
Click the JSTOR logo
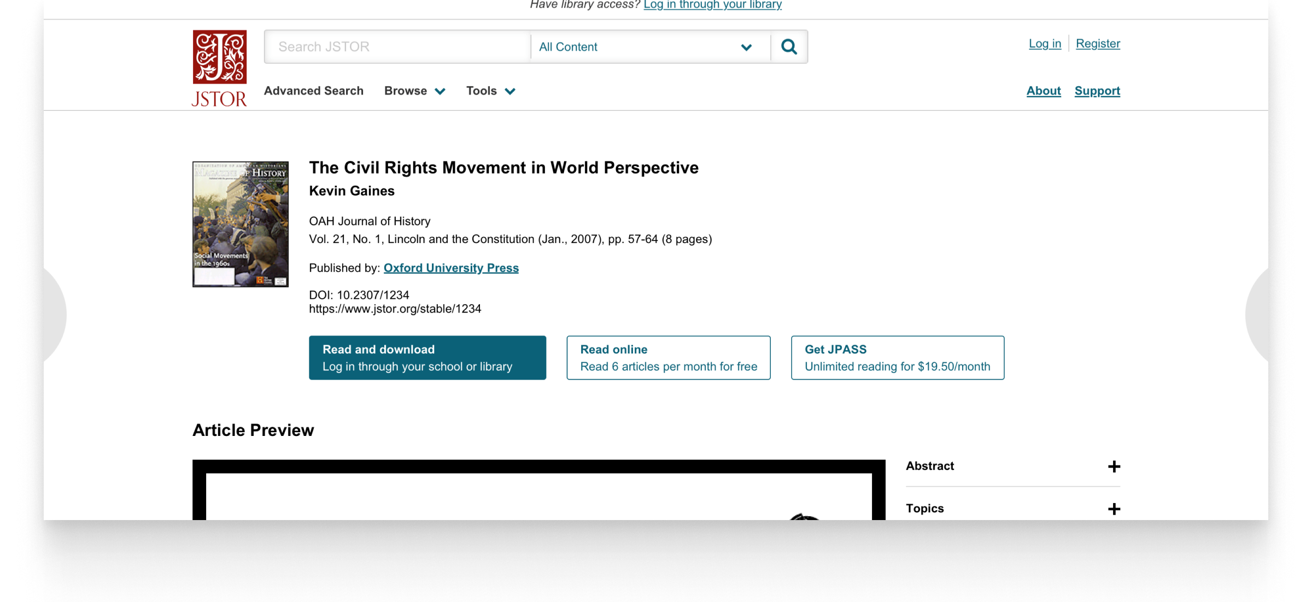click(219, 68)
